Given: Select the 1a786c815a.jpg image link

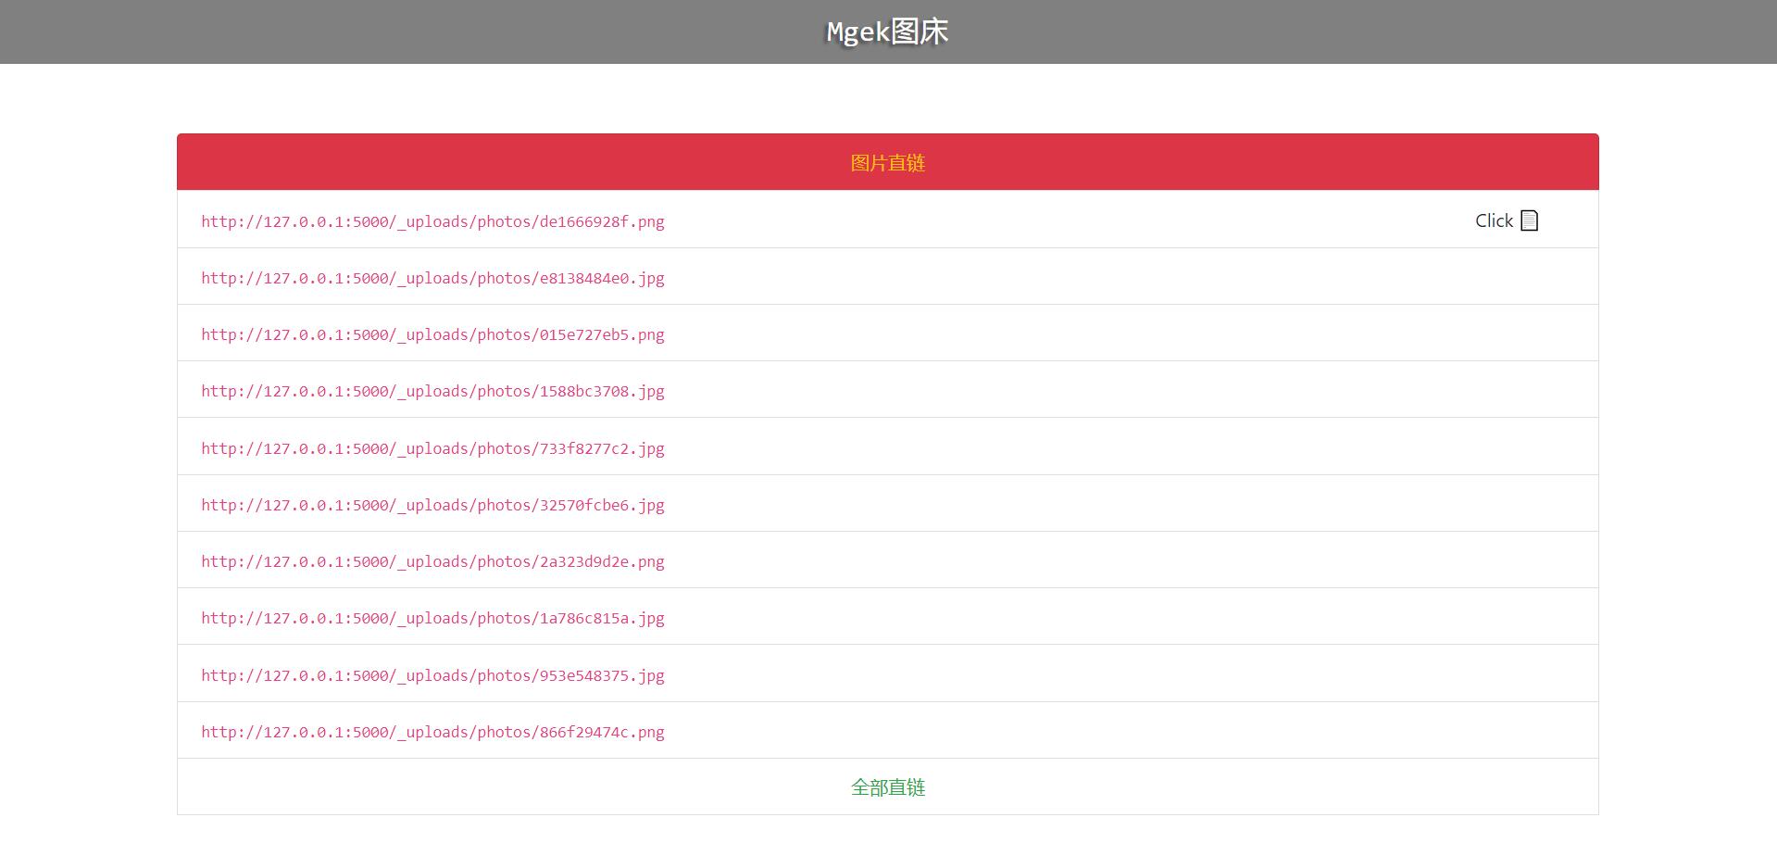Looking at the screenshot, I should point(432,618).
